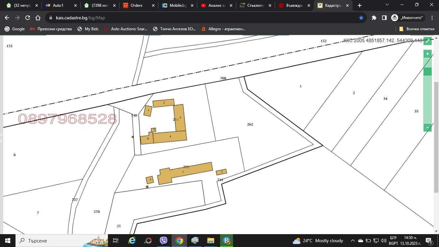439x247 pixels.
Task: Open the Превозни средства bookmark
Action: click(51, 29)
